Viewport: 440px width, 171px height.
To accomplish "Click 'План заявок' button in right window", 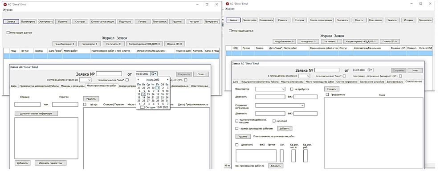I will [x=375, y=20].
